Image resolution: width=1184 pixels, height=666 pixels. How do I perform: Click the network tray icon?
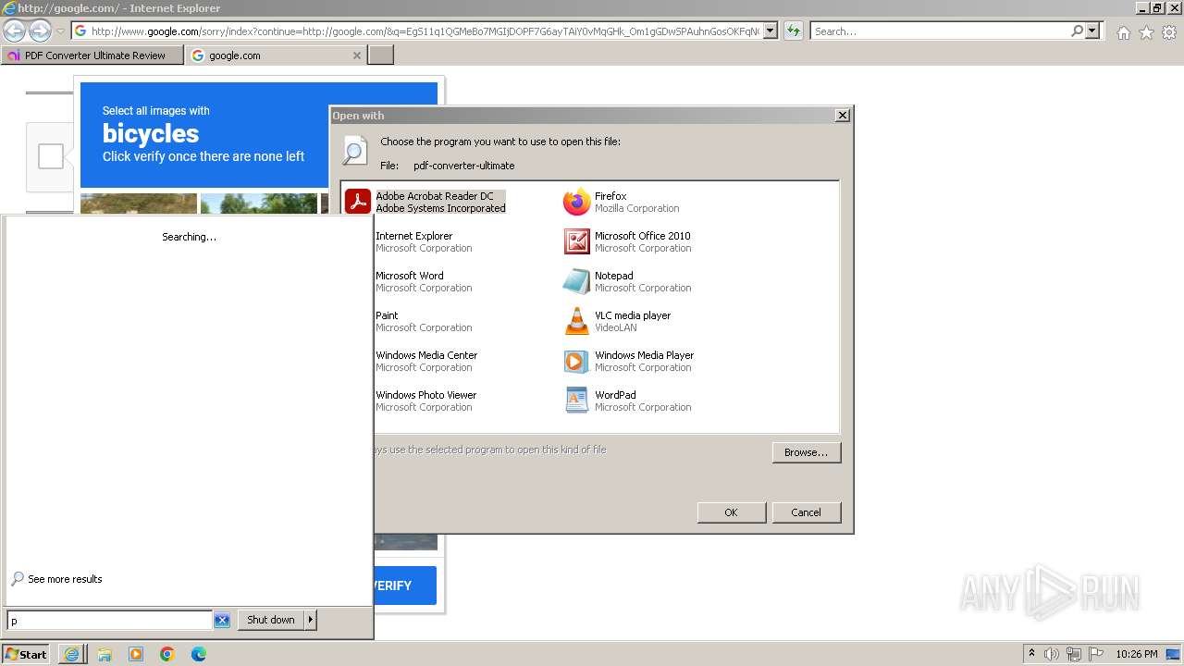pyautogui.click(x=1074, y=654)
